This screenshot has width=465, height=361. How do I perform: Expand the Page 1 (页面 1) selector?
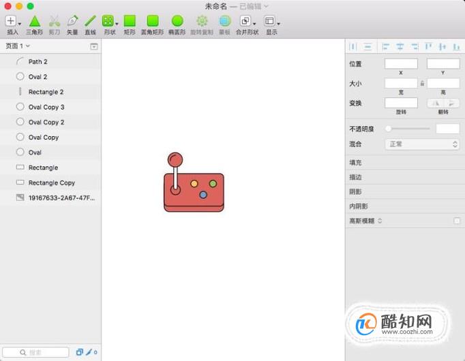pos(18,46)
